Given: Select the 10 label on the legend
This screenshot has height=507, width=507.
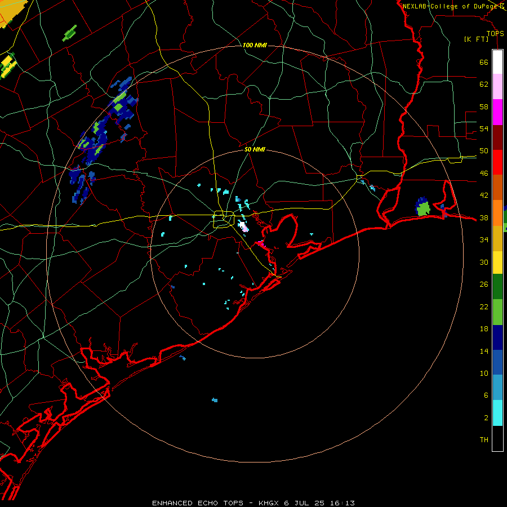Looking at the screenshot, I should (484, 373).
